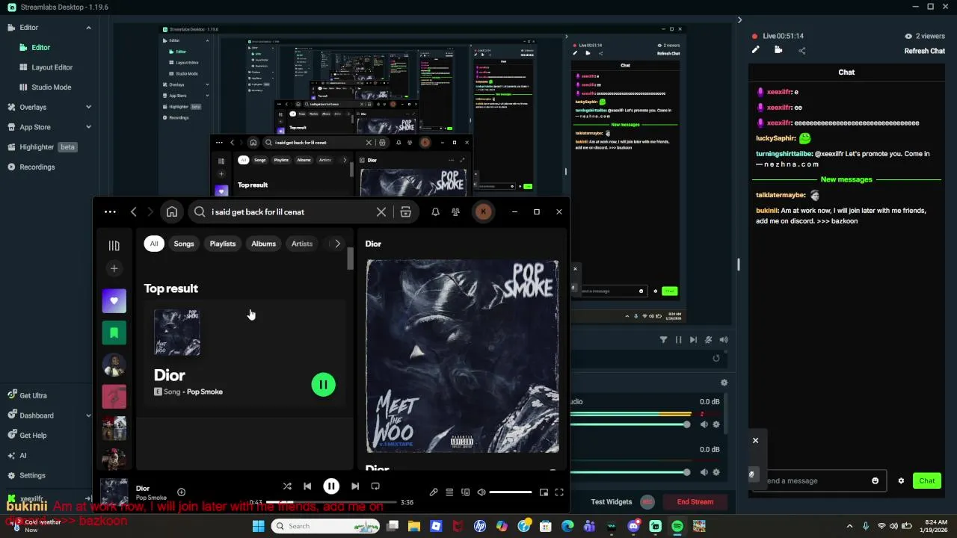The width and height of the screenshot is (957, 538).
Task: Adjust Spotify volume slider
Action: point(511,492)
